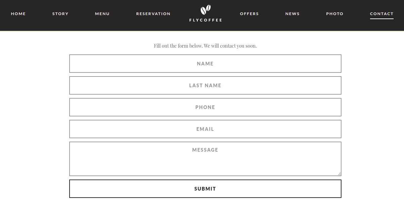Click the underline beneath CONTACT
This screenshot has height=206, width=404.
[381, 19]
